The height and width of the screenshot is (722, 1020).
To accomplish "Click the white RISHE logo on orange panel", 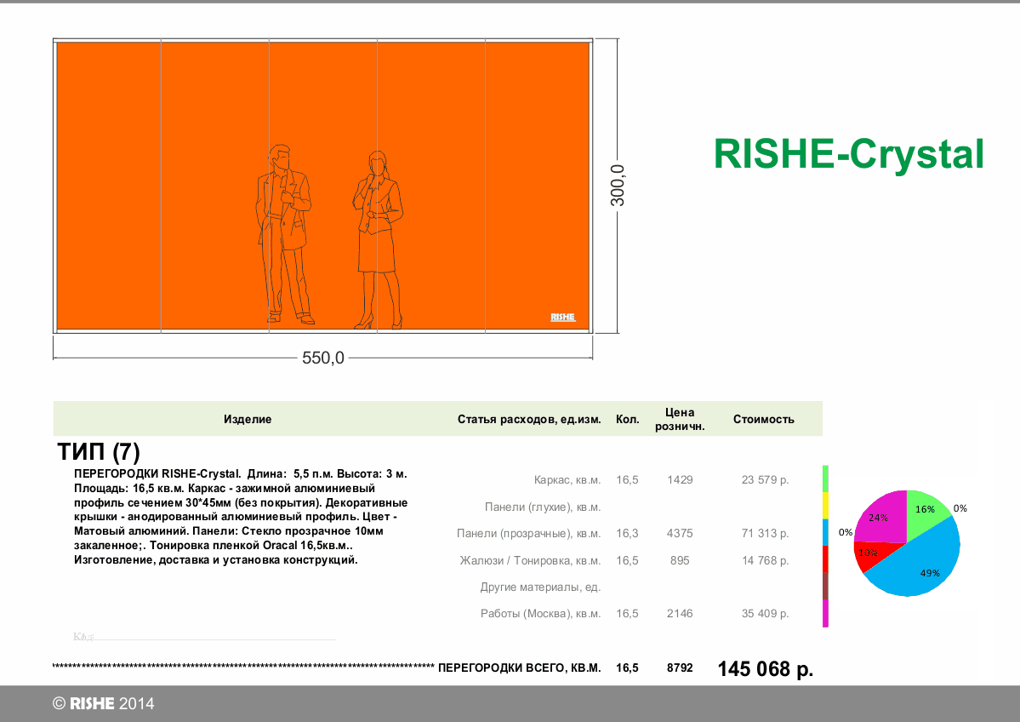I will (x=562, y=317).
